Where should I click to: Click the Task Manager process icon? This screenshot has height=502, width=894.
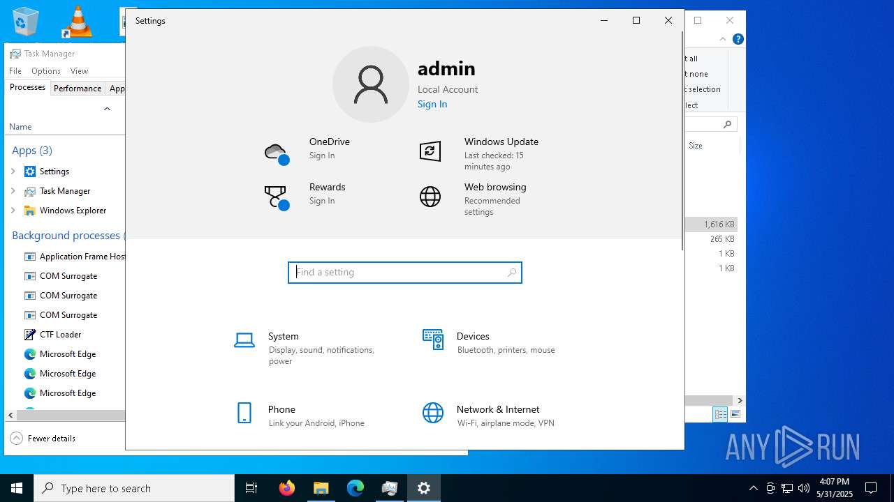click(30, 191)
